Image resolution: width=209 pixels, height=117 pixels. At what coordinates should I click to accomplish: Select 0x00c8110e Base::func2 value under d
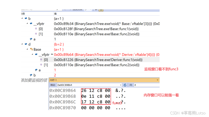point(97,65)
